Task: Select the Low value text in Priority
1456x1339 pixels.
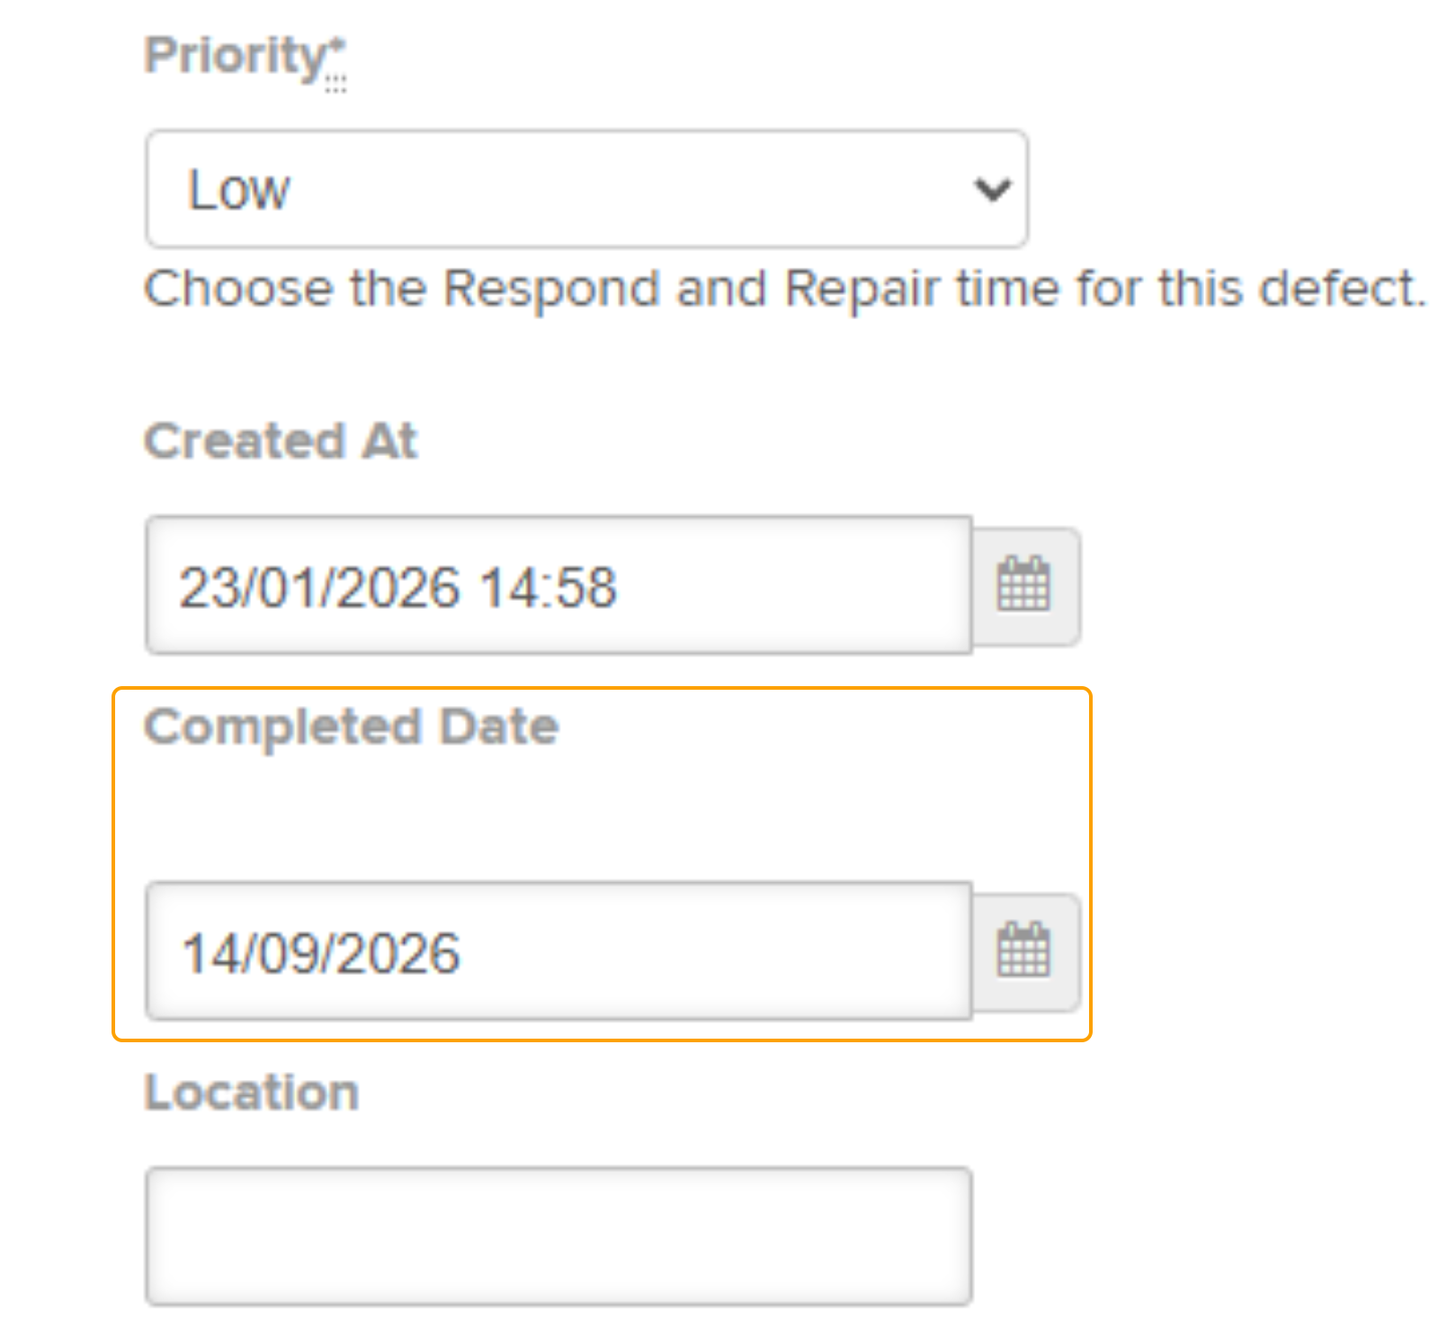Action: point(238,190)
